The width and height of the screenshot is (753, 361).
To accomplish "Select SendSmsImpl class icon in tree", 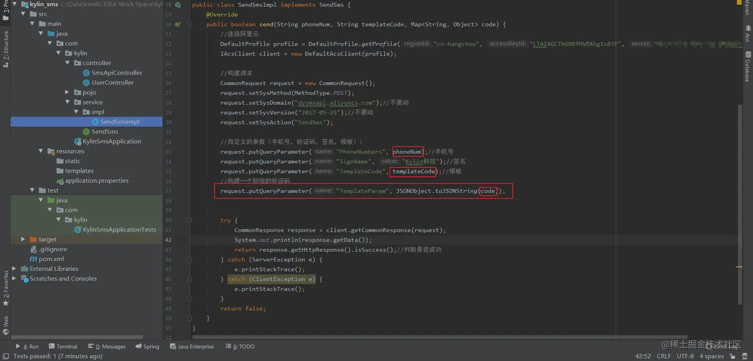I will [x=95, y=121].
